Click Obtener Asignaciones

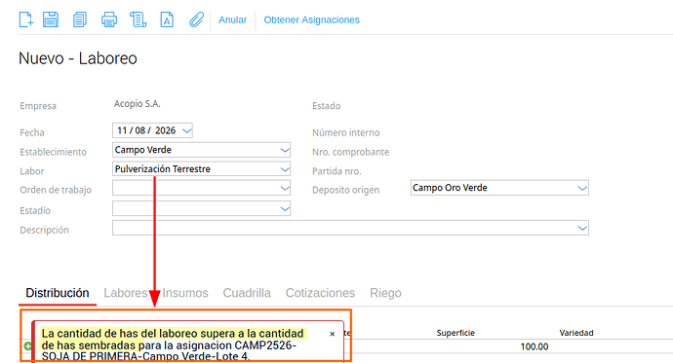311,20
